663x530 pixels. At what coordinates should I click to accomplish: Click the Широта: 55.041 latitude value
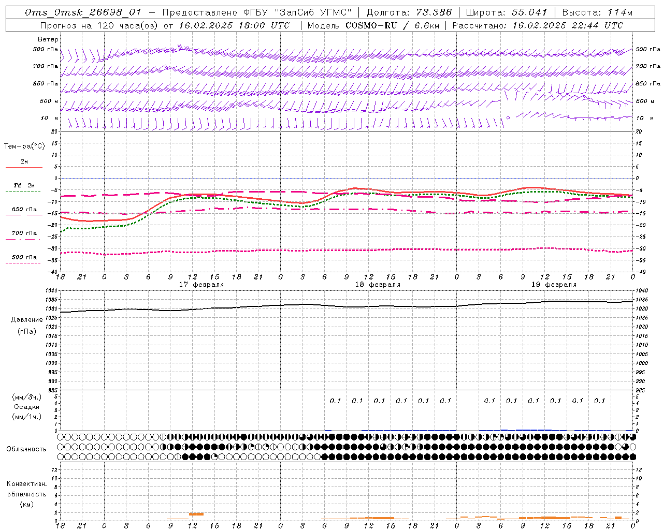coord(507,12)
